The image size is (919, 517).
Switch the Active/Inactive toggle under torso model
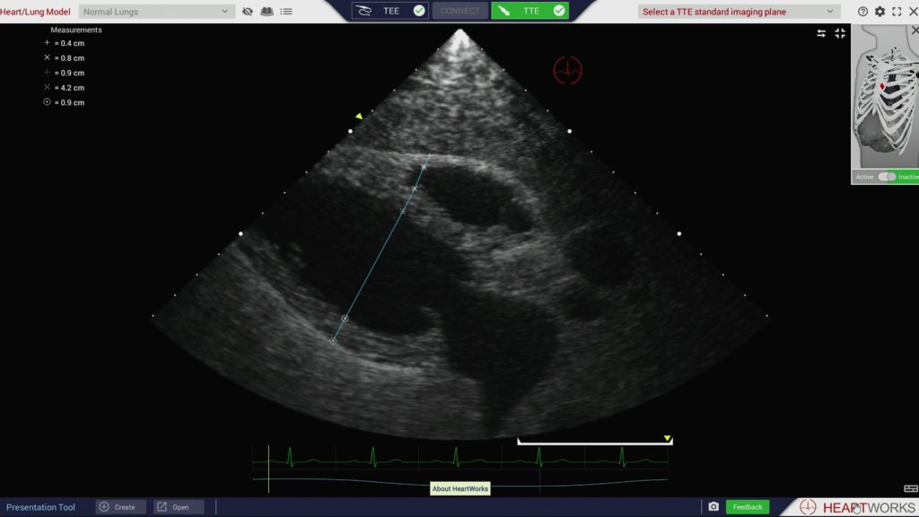coord(887,177)
